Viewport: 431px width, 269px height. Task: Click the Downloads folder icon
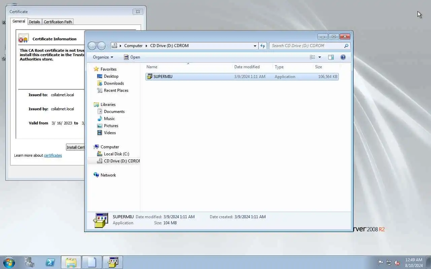(100, 83)
